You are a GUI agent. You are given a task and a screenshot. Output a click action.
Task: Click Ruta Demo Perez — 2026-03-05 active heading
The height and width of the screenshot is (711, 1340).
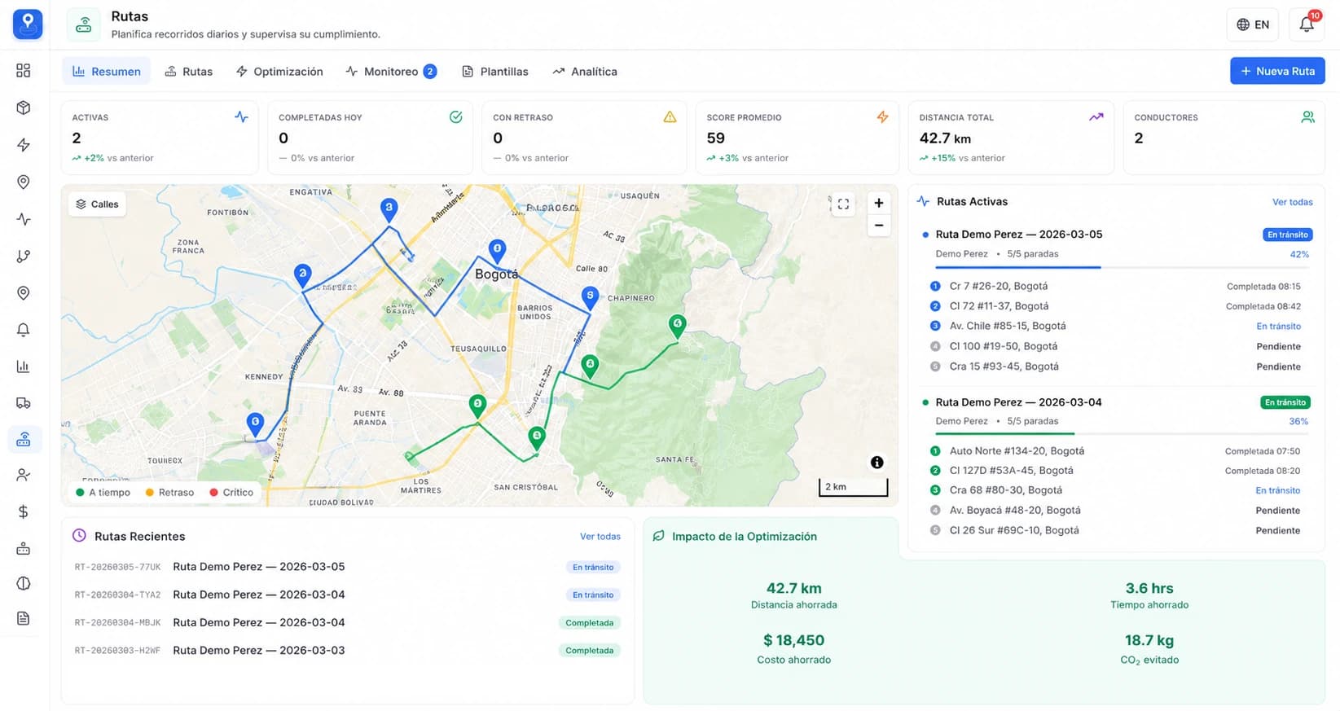point(1018,235)
